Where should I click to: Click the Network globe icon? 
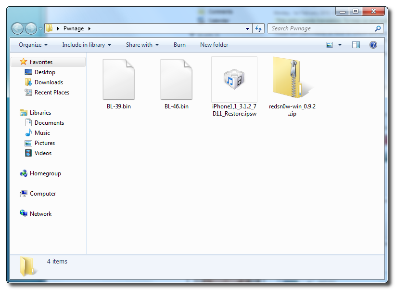click(24, 213)
